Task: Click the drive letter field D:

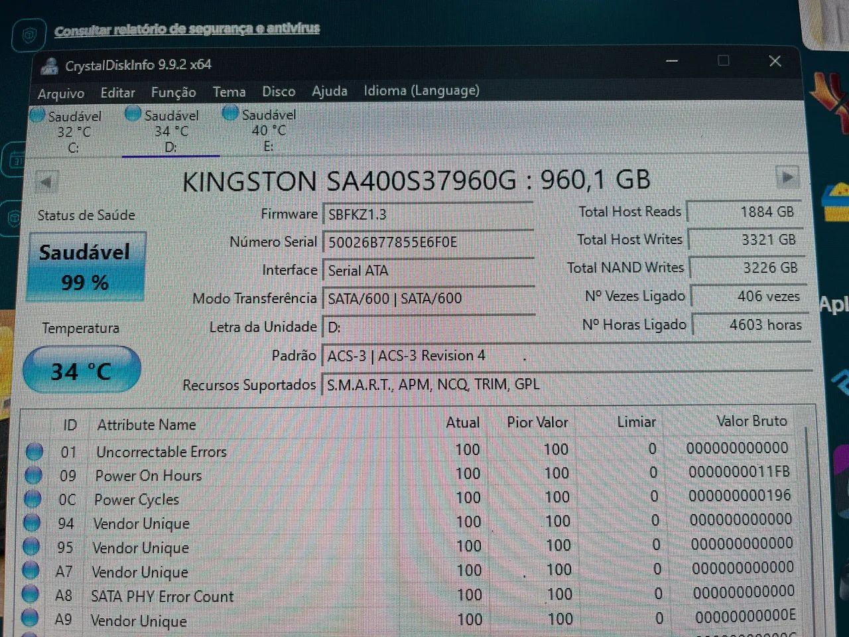Action: click(x=428, y=327)
